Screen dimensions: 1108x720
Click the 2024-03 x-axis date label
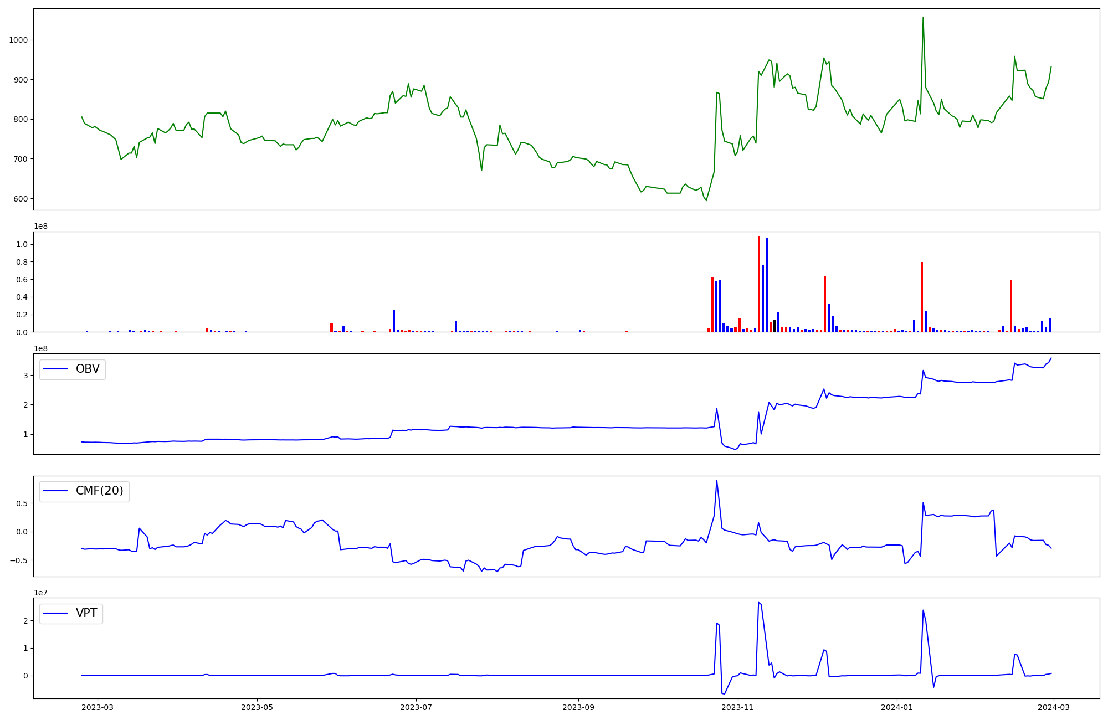tap(1054, 707)
